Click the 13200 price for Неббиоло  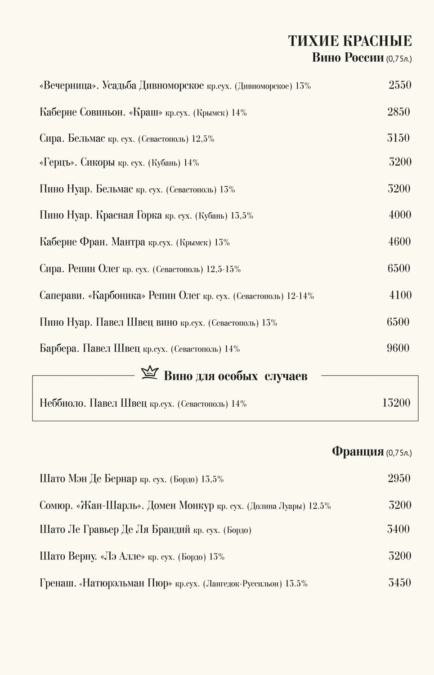click(x=396, y=403)
